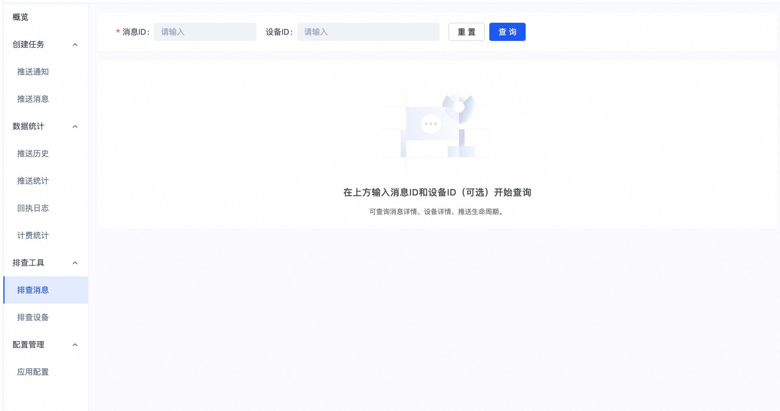Collapse the 创建任务 menu group
The width and height of the screenshot is (780, 411).
46,45
